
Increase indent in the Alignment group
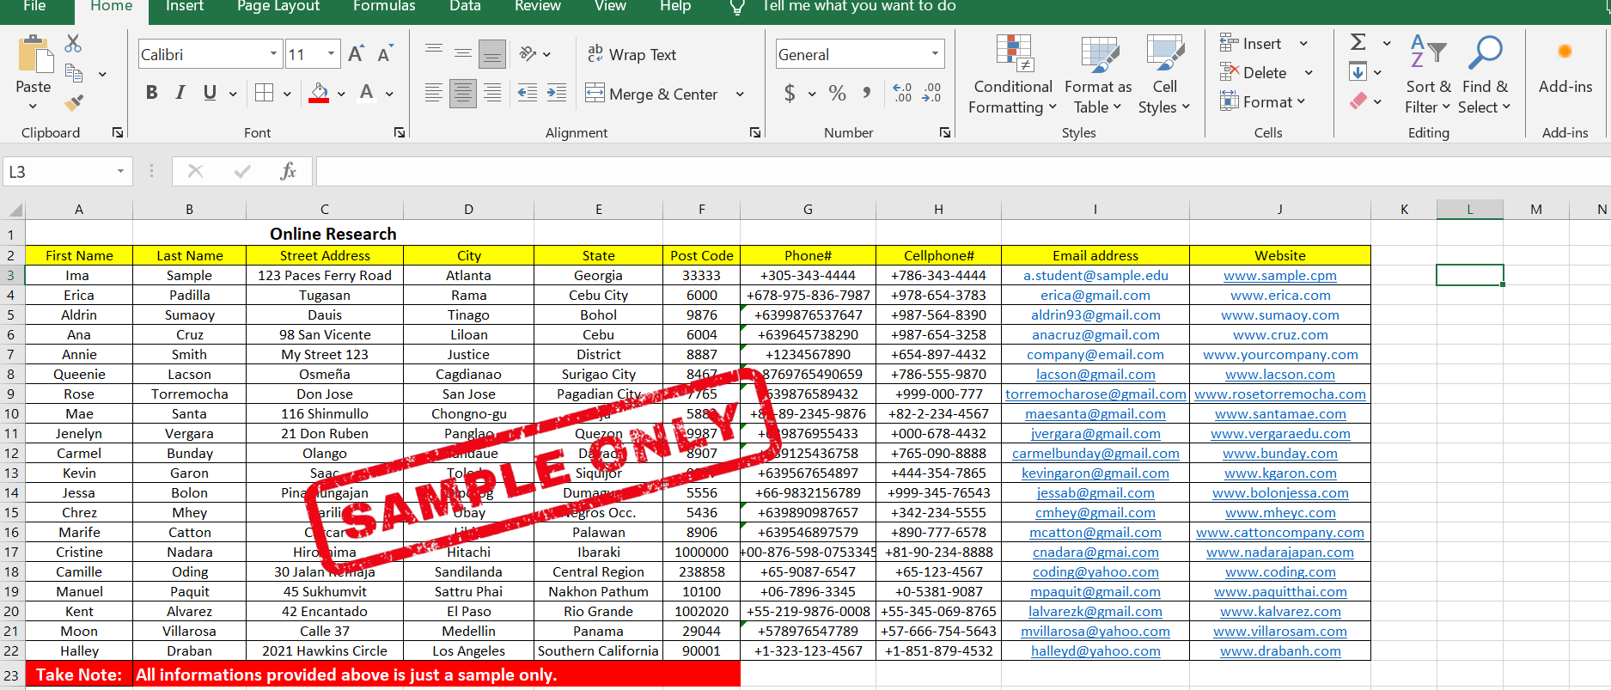557,93
